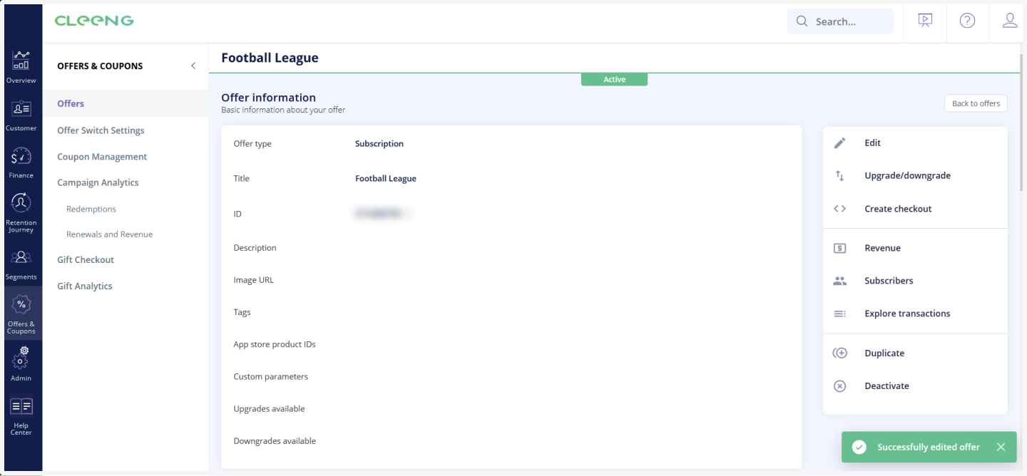The image size is (1027, 476).
Task: Click the Football League page heading
Action: [270, 58]
